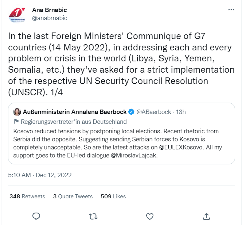View the 348 Retweets list
The width and height of the screenshot is (246, 225).
27,196
